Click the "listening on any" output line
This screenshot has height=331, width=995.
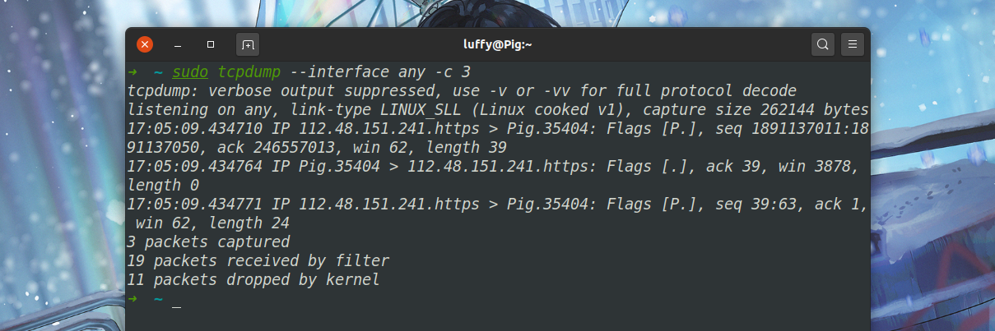click(499, 110)
